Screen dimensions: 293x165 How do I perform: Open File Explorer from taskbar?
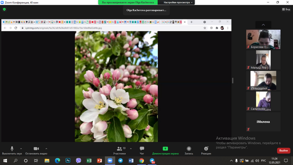pyautogui.click(x=47, y=161)
